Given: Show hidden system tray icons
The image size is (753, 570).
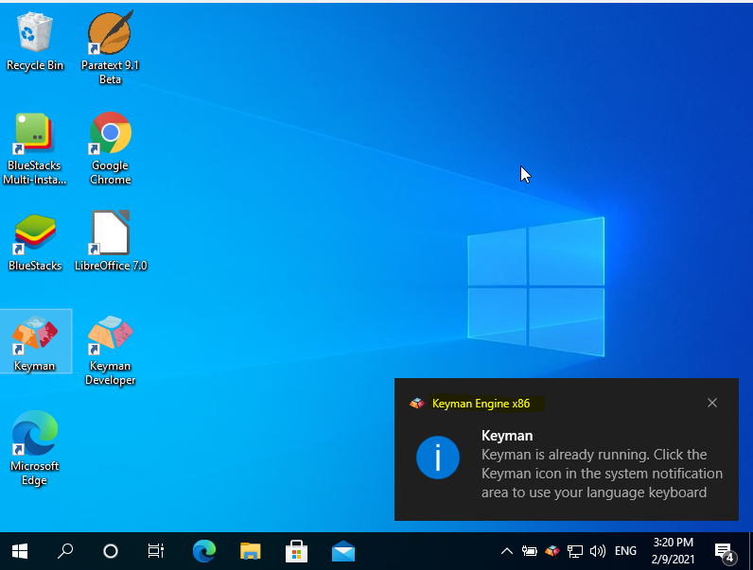Looking at the screenshot, I should point(507,551).
